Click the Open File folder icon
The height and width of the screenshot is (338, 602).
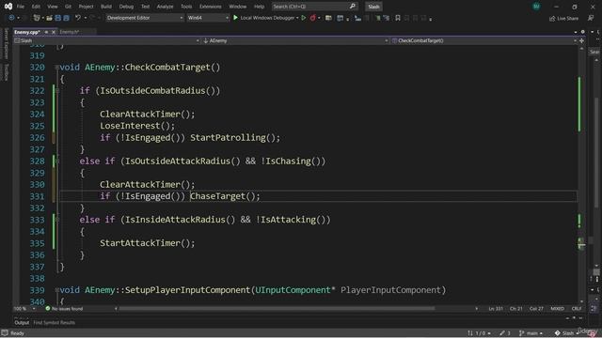click(x=49, y=18)
